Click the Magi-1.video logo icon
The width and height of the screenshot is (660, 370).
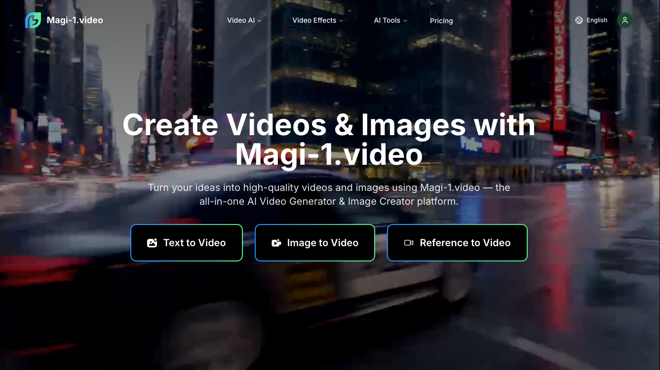coord(33,20)
